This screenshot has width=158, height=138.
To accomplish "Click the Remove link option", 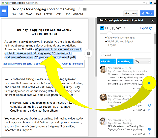I will (78, 64).
